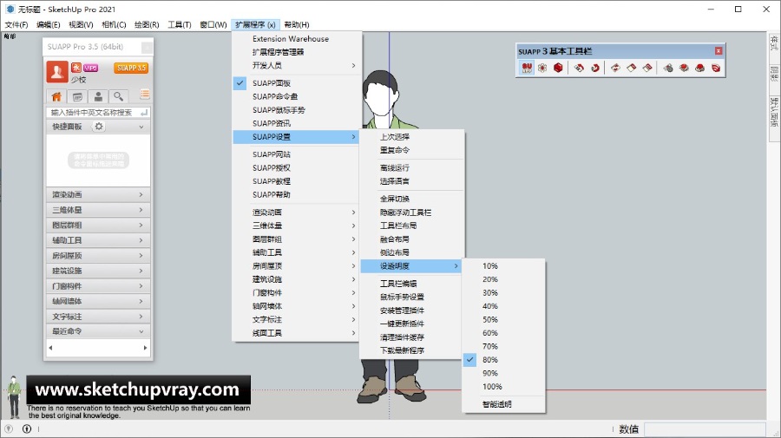Viewport: 781px width, 438px height.
Task: Click the 数值 measurements input box
Action: coord(705,429)
